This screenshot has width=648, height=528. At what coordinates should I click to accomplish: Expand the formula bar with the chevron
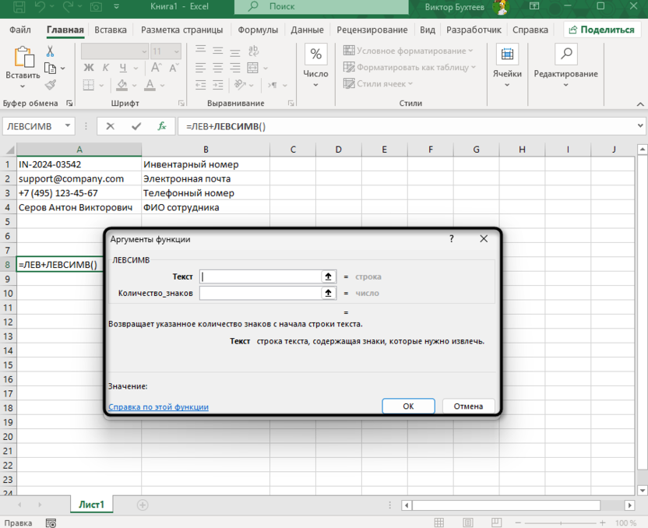point(640,125)
